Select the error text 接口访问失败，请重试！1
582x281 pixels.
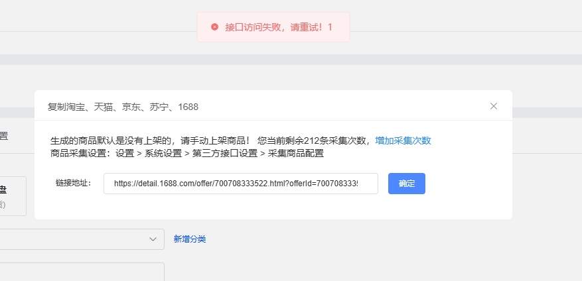278,27
